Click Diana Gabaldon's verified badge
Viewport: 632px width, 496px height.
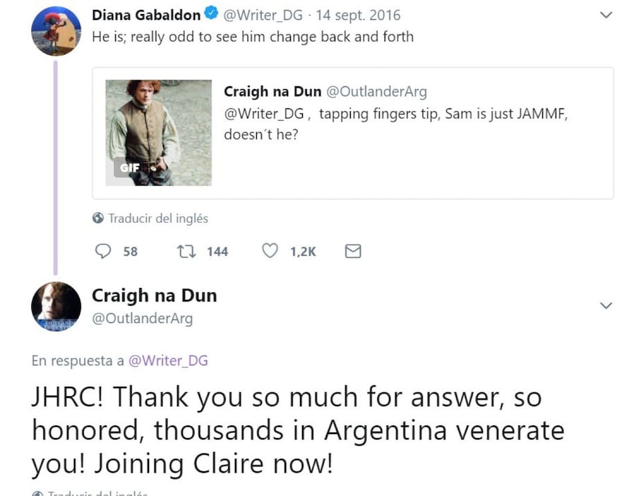click(x=211, y=15)
